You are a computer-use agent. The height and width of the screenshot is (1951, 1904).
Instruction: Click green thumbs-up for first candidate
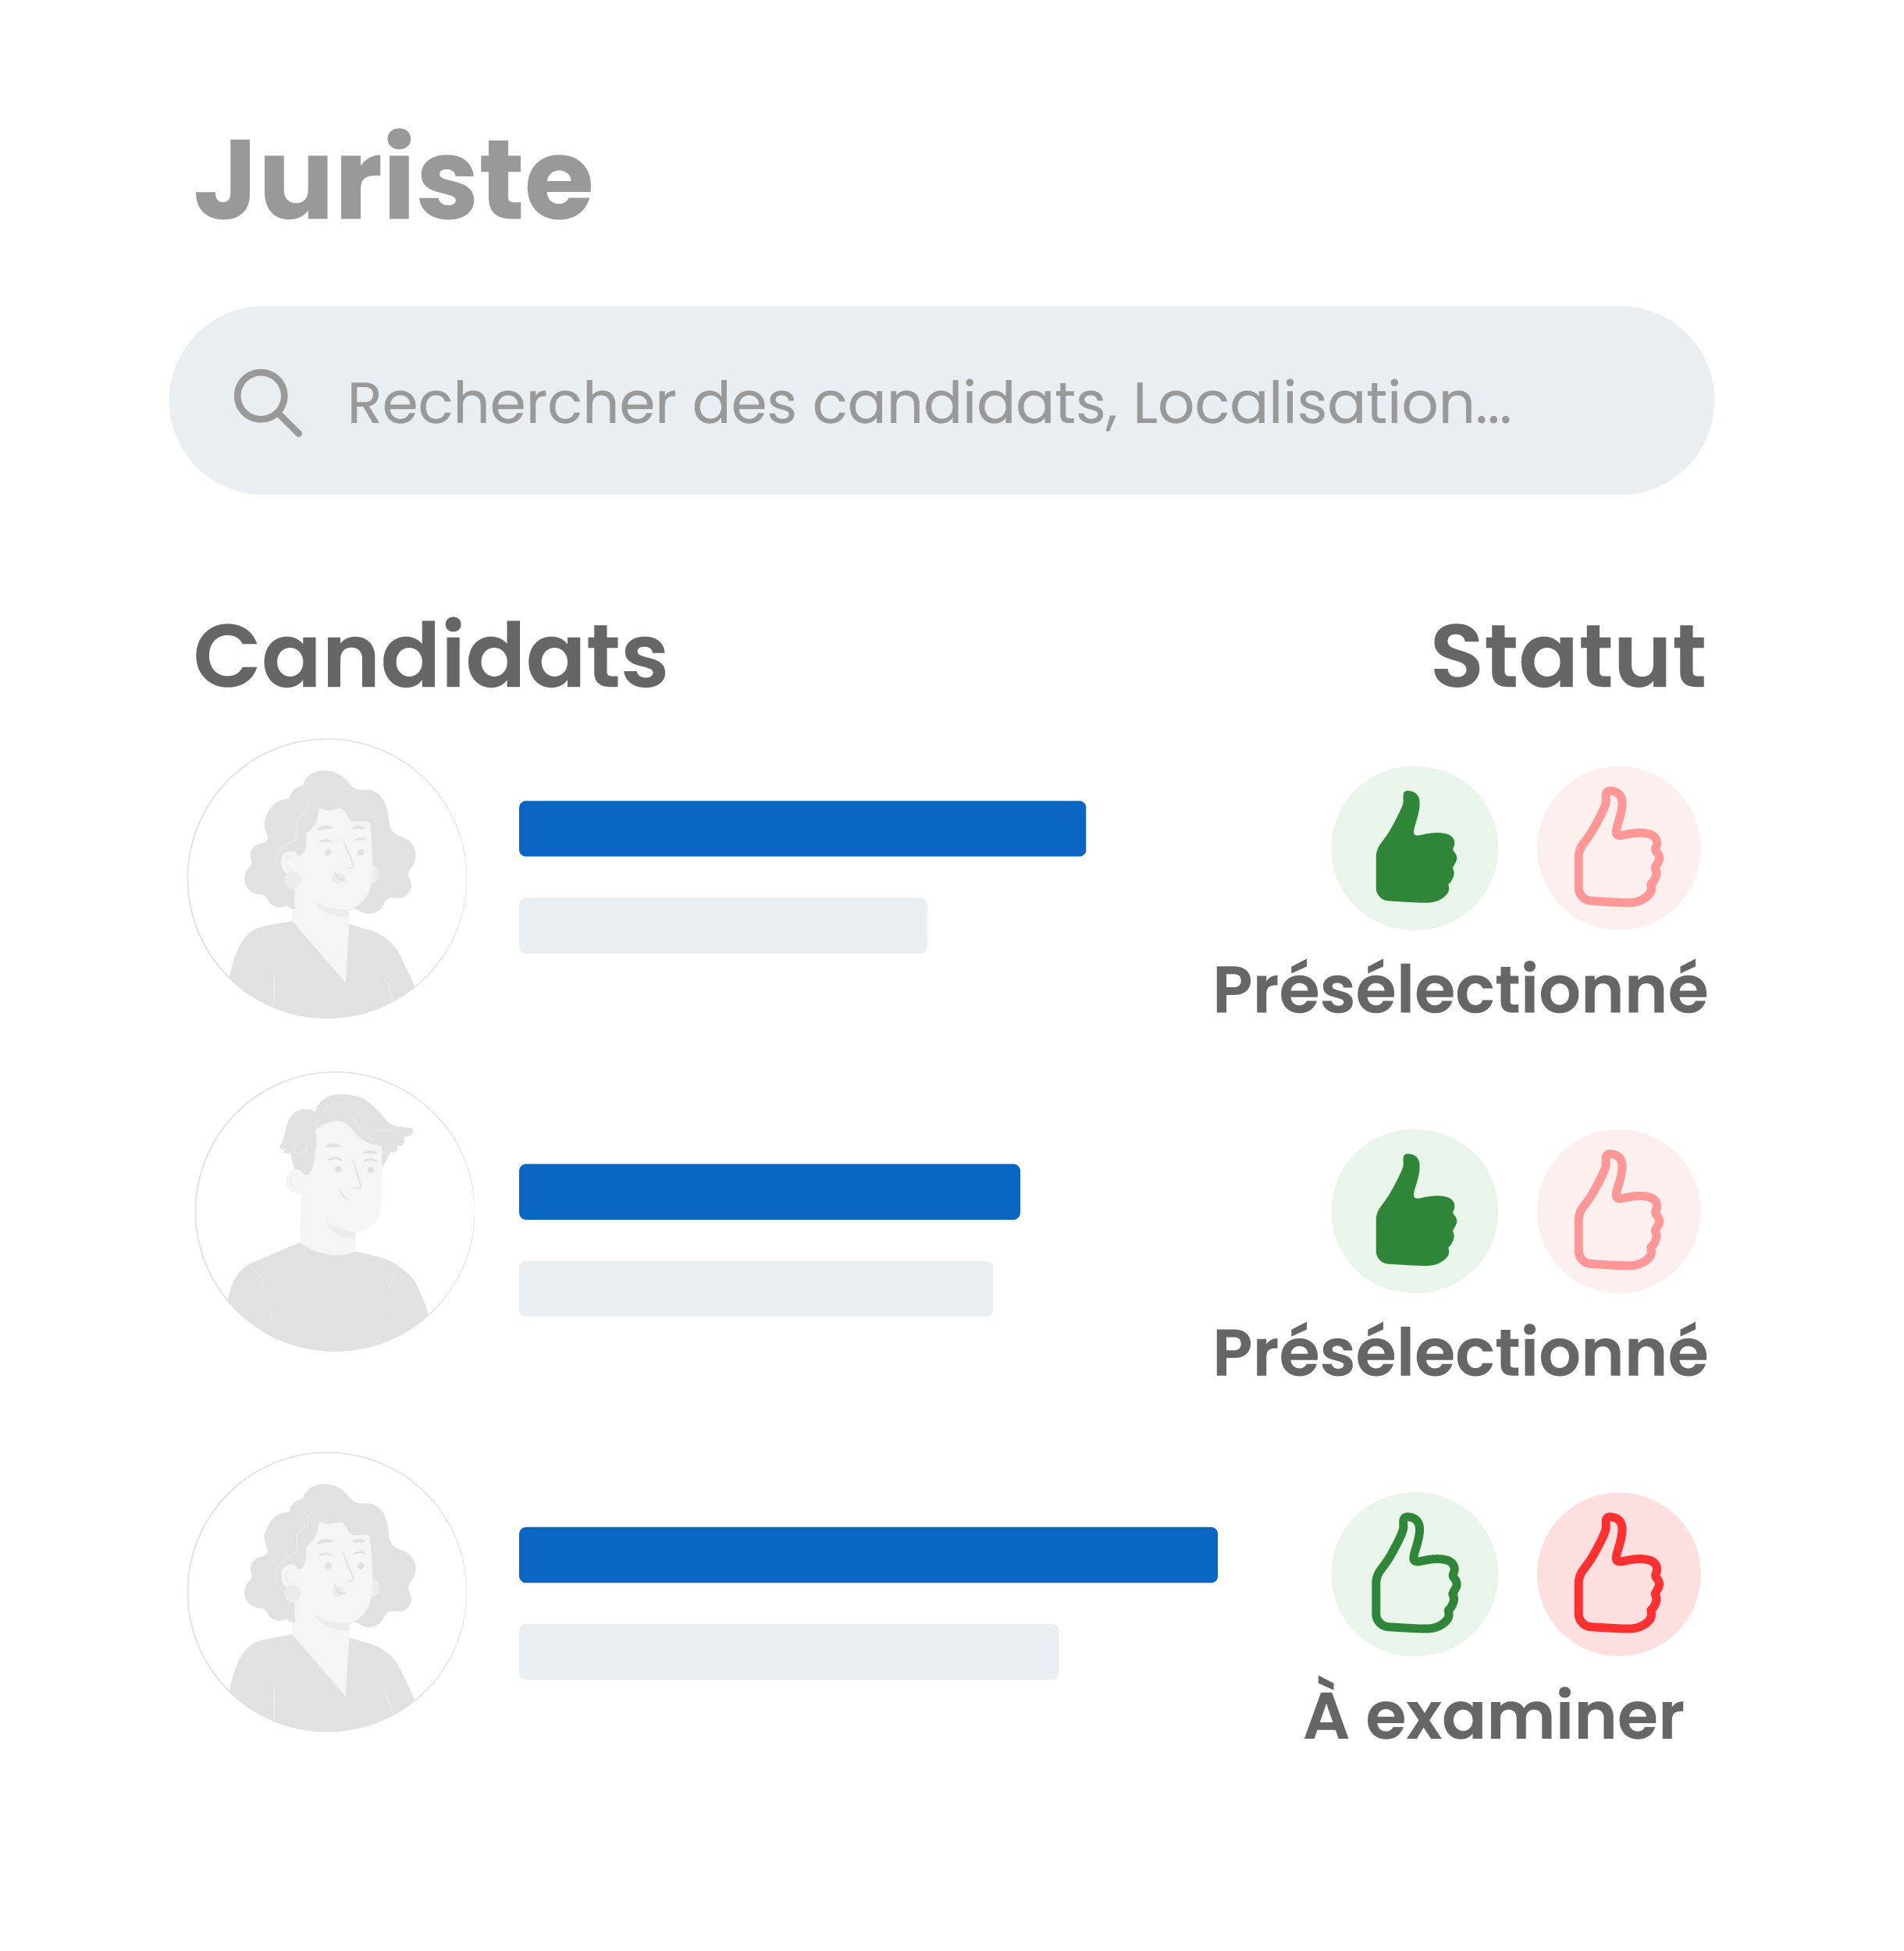pos(1414,848)
